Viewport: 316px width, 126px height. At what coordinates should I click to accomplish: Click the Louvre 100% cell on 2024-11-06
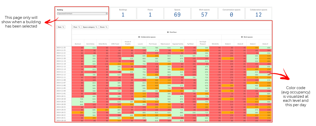click(140, 85)
